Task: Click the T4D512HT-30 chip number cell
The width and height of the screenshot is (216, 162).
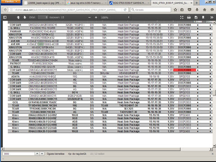Action: (129, 112)
